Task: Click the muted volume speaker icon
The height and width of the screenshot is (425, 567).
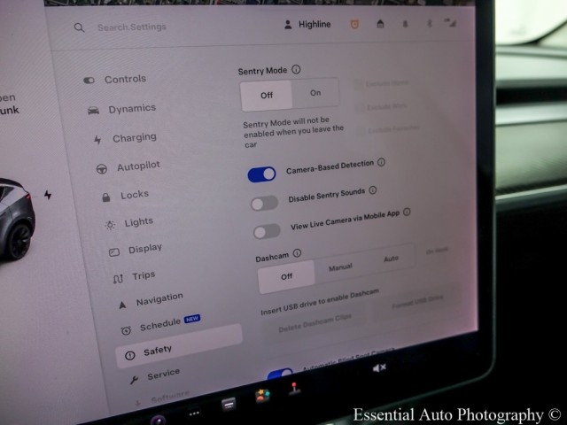Action: (x=379, y=367)
